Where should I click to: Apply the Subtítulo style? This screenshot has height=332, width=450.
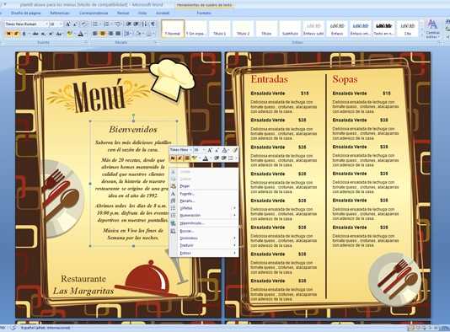(290, 28)
